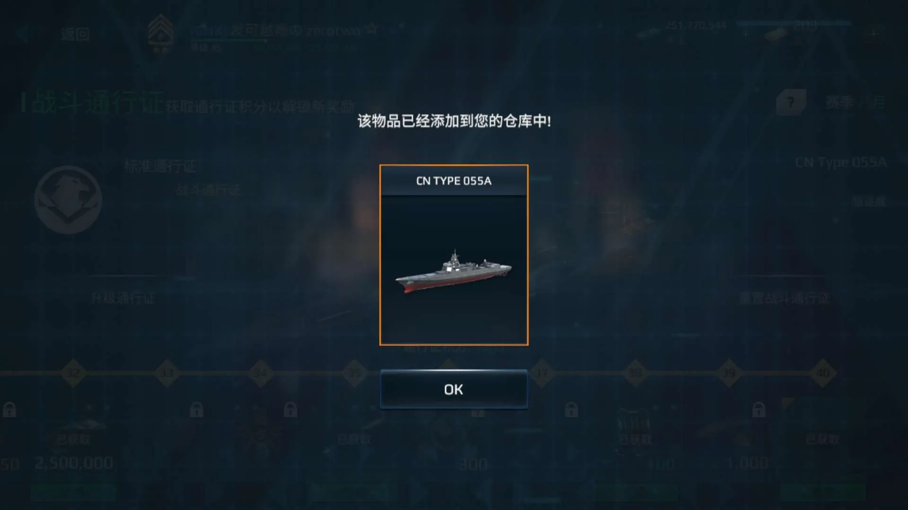This screenshot has height=510, width=908.
Task: Click the lock icon below level 39
Action: click(759, 409)
